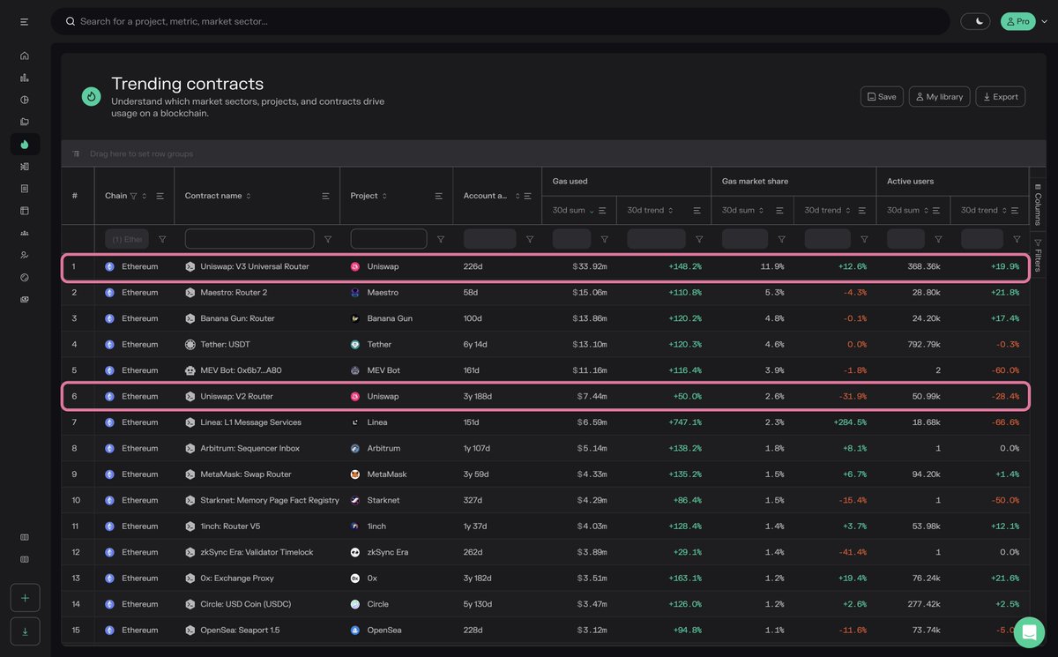The width and height of the screenshot is (1058, 657).
Task: Click the bar chart icon in the sidebar
Action: click(x=25, y=77)
